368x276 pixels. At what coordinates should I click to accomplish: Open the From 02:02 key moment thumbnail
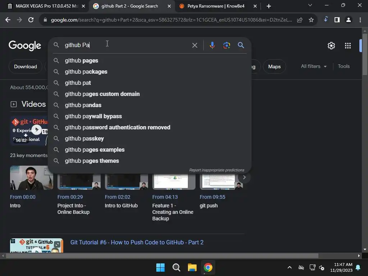(126, 181)
